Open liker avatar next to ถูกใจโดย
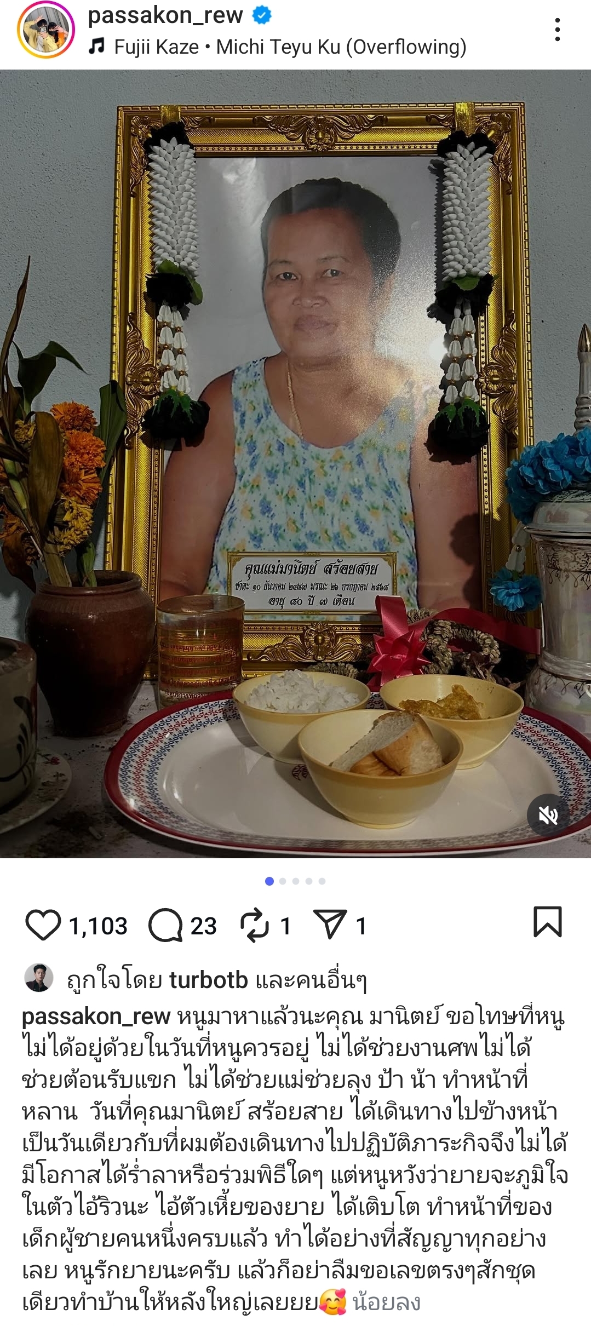 click(x=39, y=978)
